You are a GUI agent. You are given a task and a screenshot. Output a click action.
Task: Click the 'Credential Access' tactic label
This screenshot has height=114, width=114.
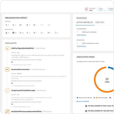[x=38, y=69]
